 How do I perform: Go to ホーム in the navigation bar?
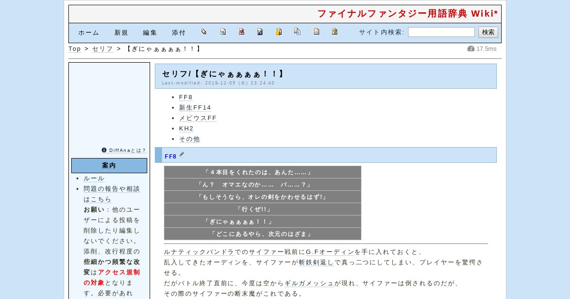89,33
